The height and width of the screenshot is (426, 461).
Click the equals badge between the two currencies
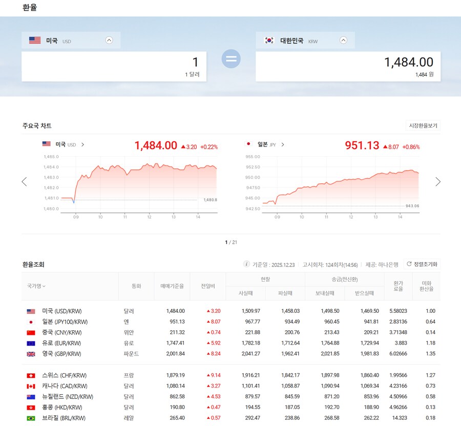230,59
